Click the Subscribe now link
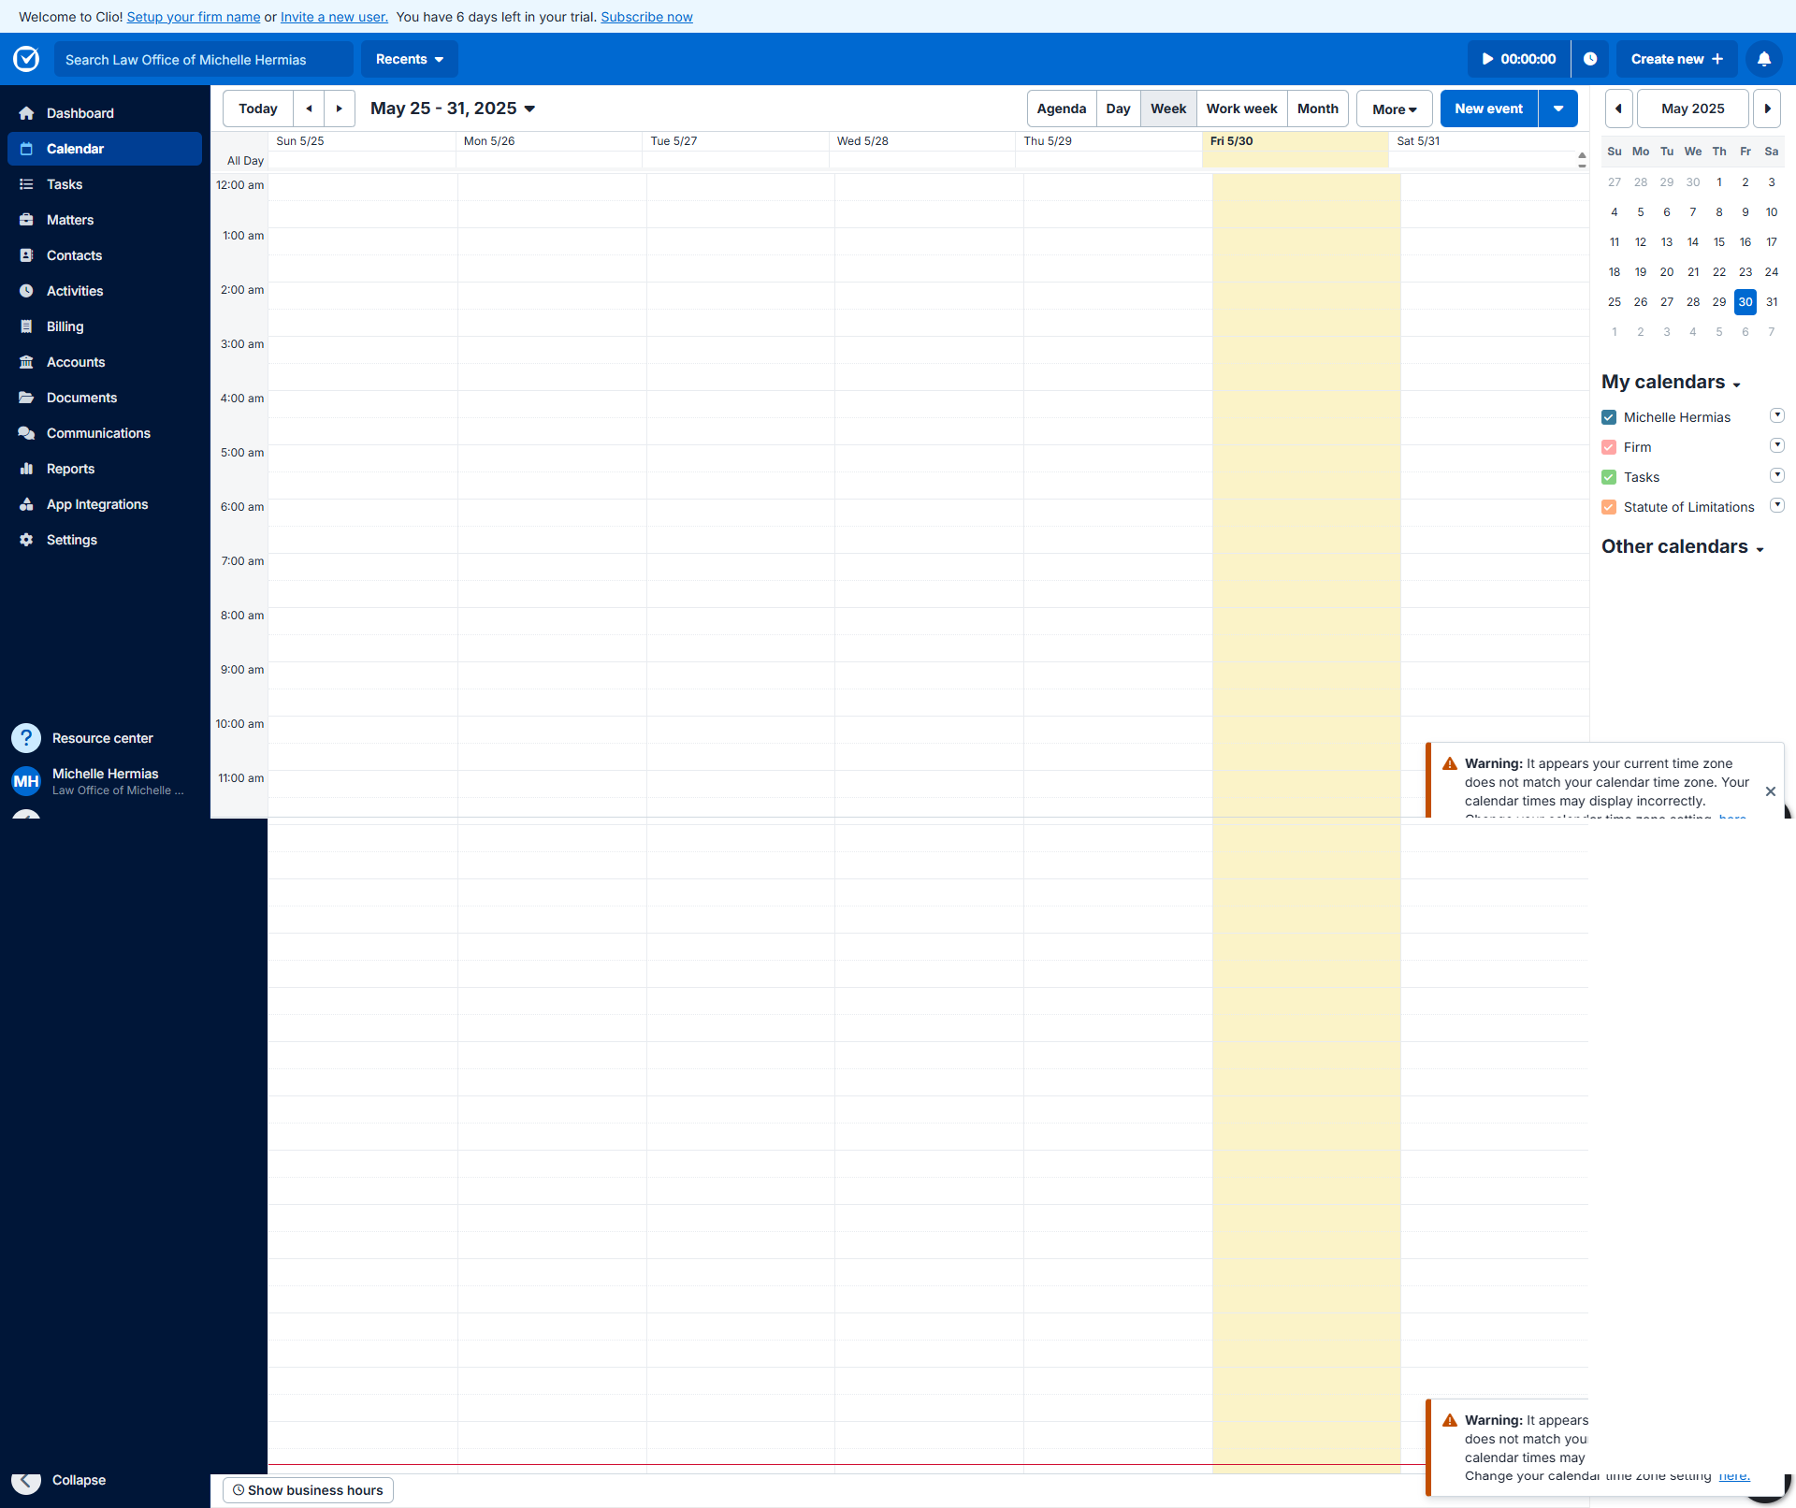This screenshot has width=1796, height=1508. [646, 17]
